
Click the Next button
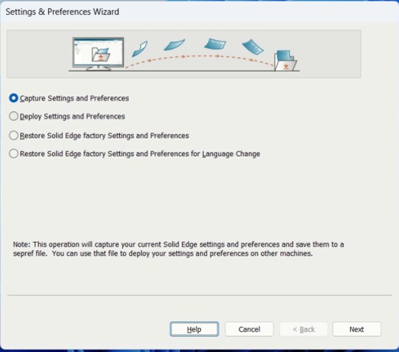tap(356, 329)
